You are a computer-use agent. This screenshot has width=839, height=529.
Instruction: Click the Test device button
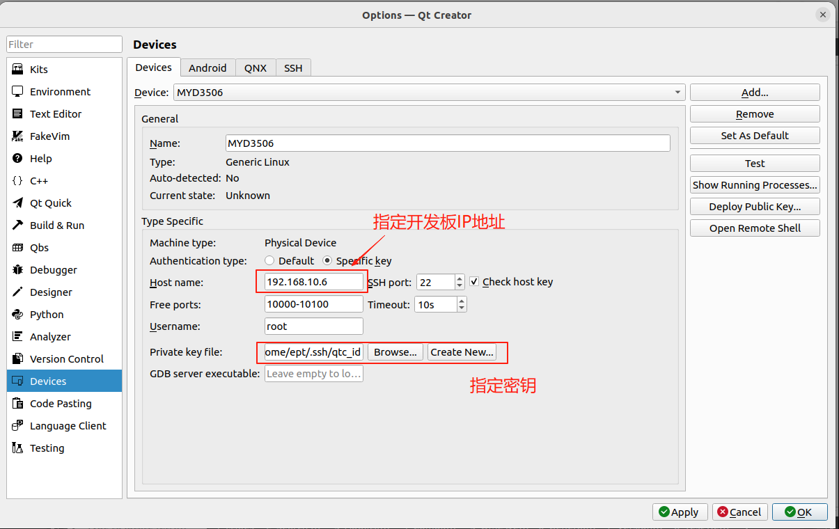755,164
